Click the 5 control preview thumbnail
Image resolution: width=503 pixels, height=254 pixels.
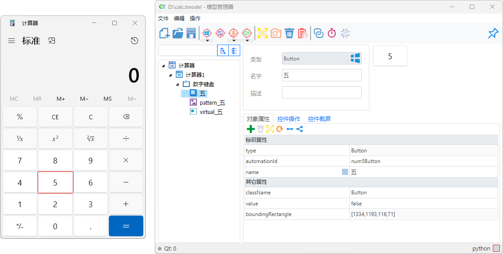click(390, 56)
